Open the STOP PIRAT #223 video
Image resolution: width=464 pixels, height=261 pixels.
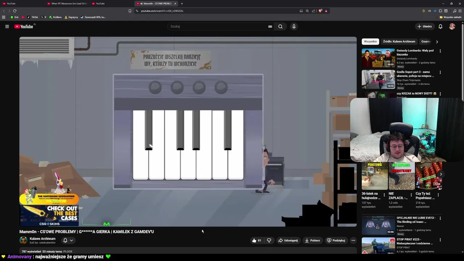click(378, 245)
